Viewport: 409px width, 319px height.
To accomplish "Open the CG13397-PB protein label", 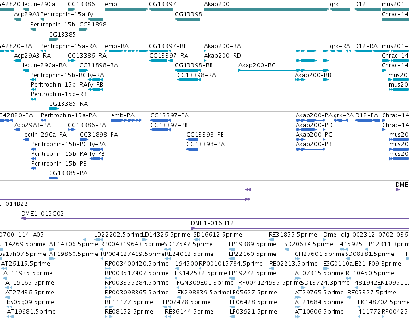I will point(169,125).
